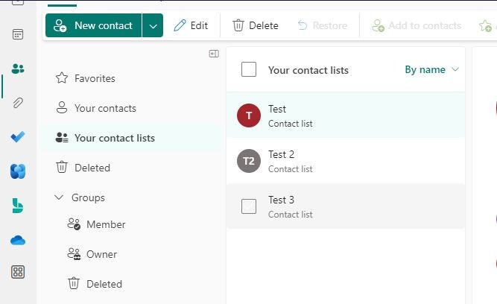Collapse the navigation pane icon

[x=214, y=54]
